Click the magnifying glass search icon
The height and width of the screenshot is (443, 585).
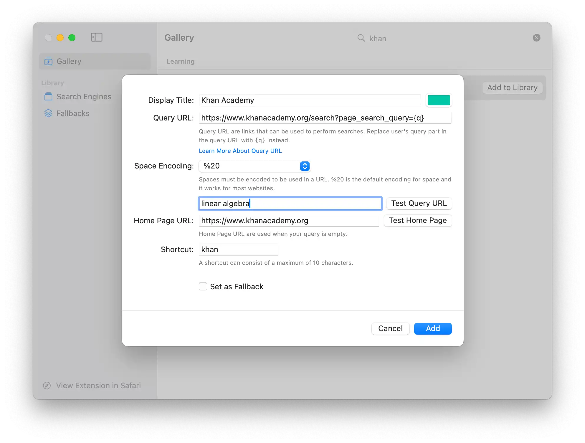click(x=361, y=38)
